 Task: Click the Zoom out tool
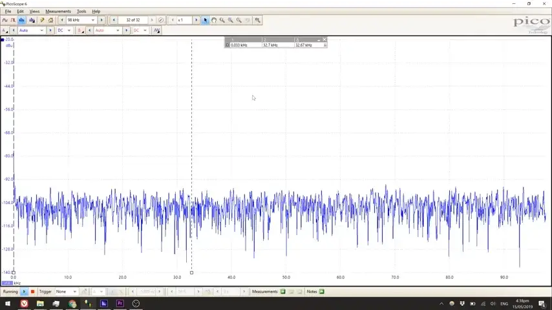click(x=239, y=20)
